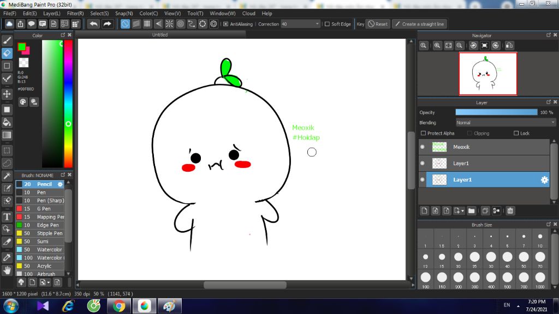Image resolution: width=559 pixels, height=314 pixels.
Task: Zoom in using the Navigator magnifier
Action: (437, 46)
